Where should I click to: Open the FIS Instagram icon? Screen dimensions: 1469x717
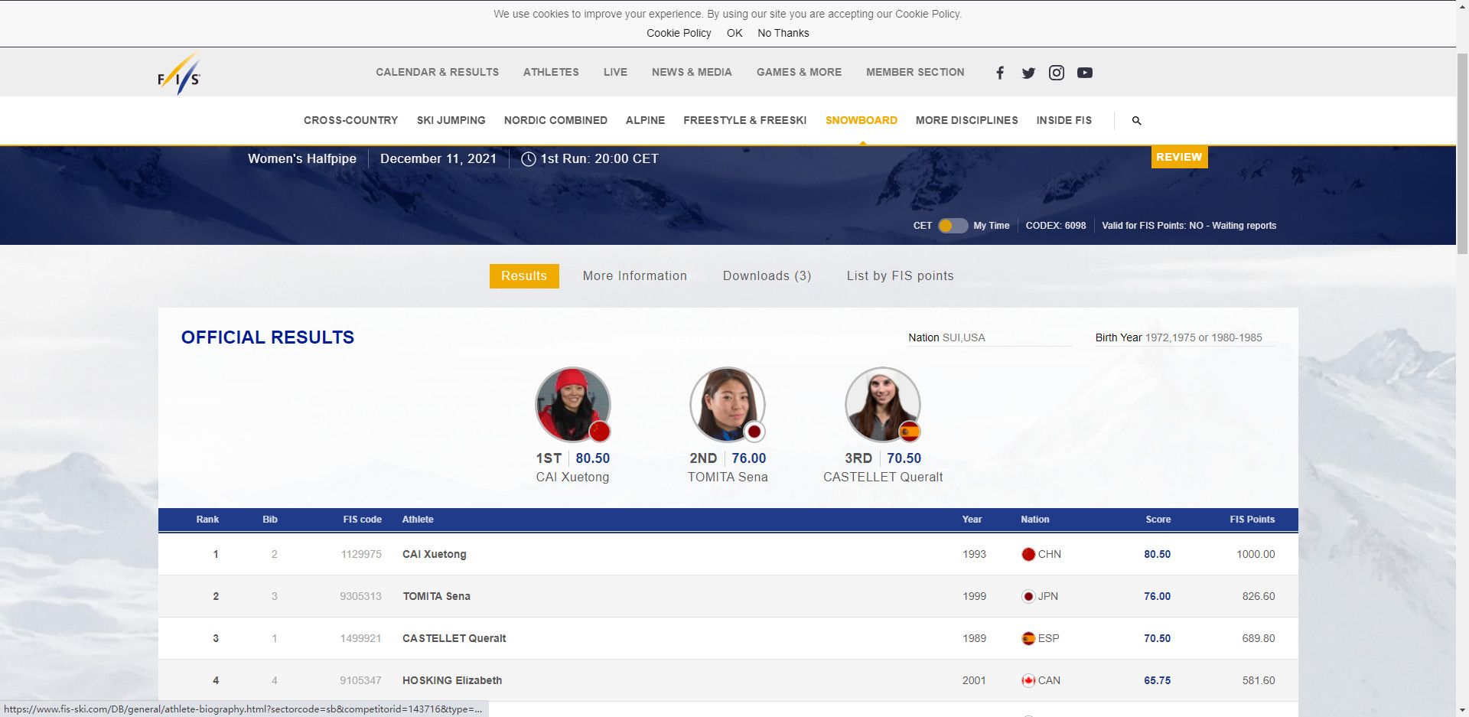pos(1057,73)
